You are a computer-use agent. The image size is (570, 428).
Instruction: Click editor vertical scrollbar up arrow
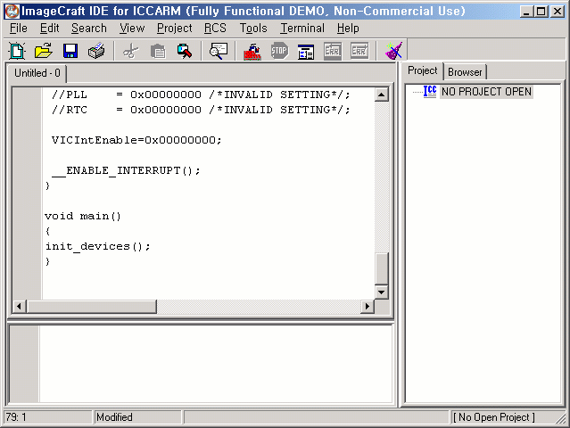(381, 95)
